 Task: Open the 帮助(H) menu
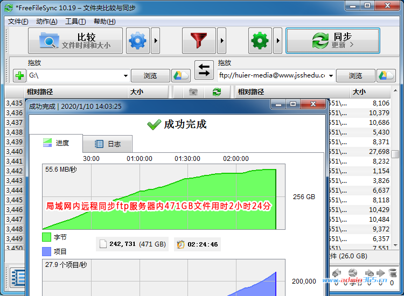pos(105,22)
